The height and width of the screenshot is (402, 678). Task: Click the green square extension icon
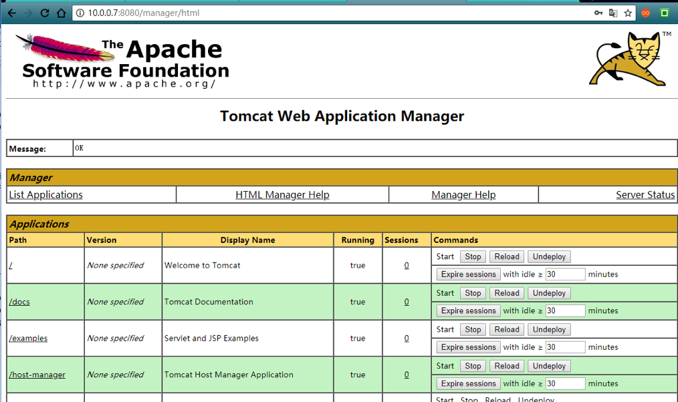pos(665,13)
